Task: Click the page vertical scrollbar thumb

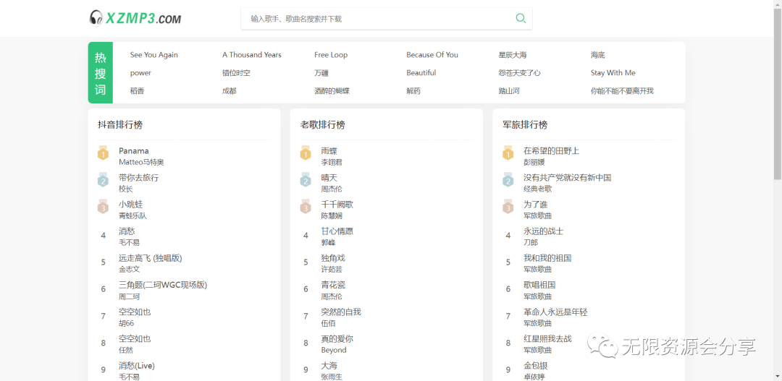Action: [778, 95]
